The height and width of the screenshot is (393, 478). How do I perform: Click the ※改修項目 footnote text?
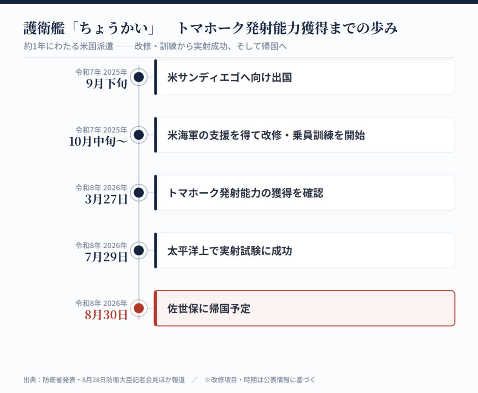[x=260, y=379]
